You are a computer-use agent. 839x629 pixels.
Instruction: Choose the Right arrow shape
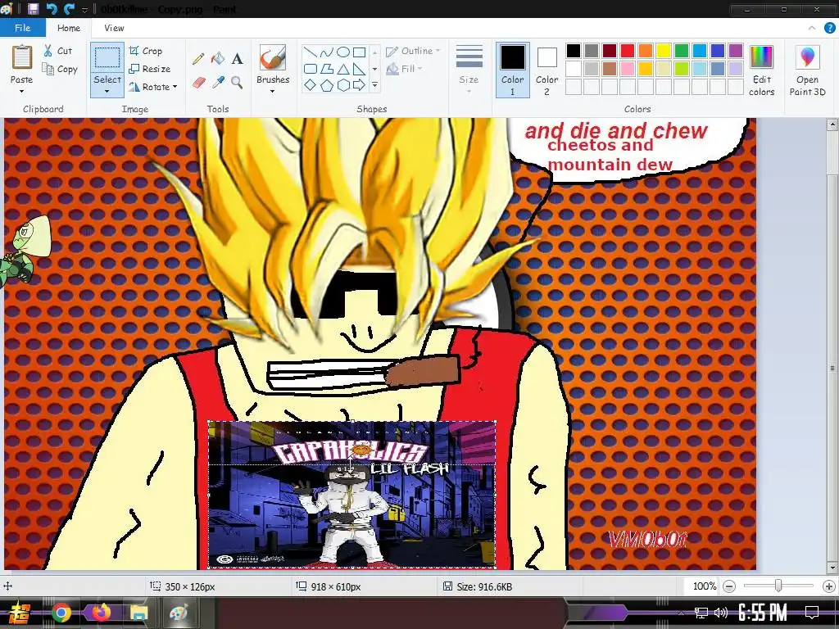359,84
